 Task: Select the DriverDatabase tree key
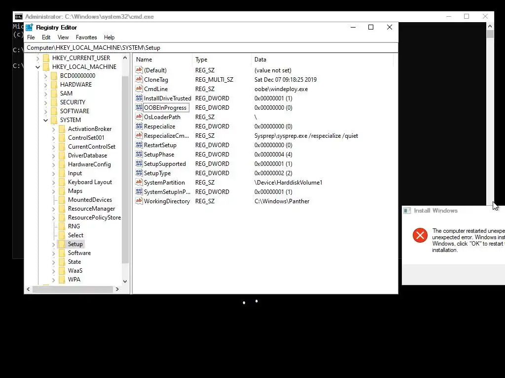87,156
